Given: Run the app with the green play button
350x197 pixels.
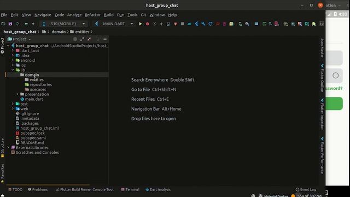Looking at the screenshot, I should pyautogui.click(x=141, y=24).
